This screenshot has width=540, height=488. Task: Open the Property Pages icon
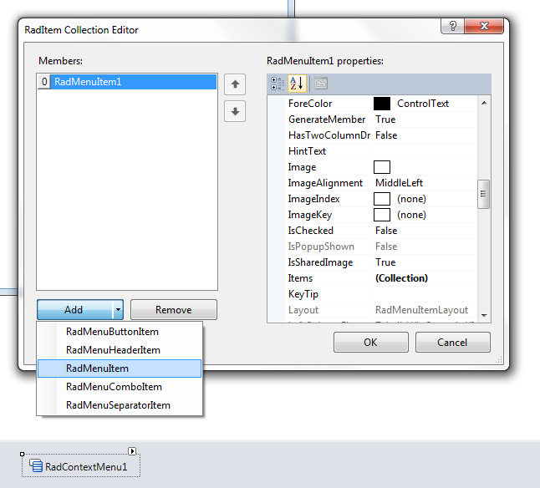321,84
